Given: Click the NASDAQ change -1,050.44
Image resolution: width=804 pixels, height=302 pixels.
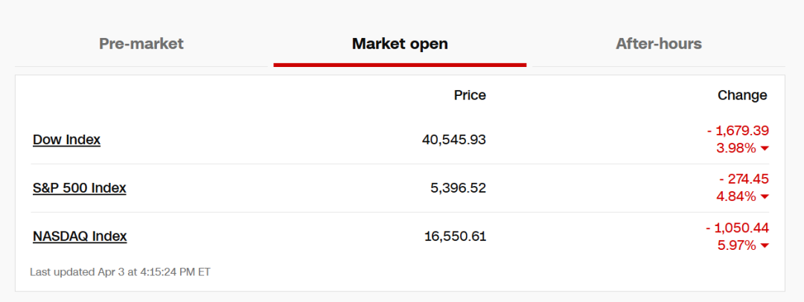Looking at the screenshot, I should coord(738,228).
